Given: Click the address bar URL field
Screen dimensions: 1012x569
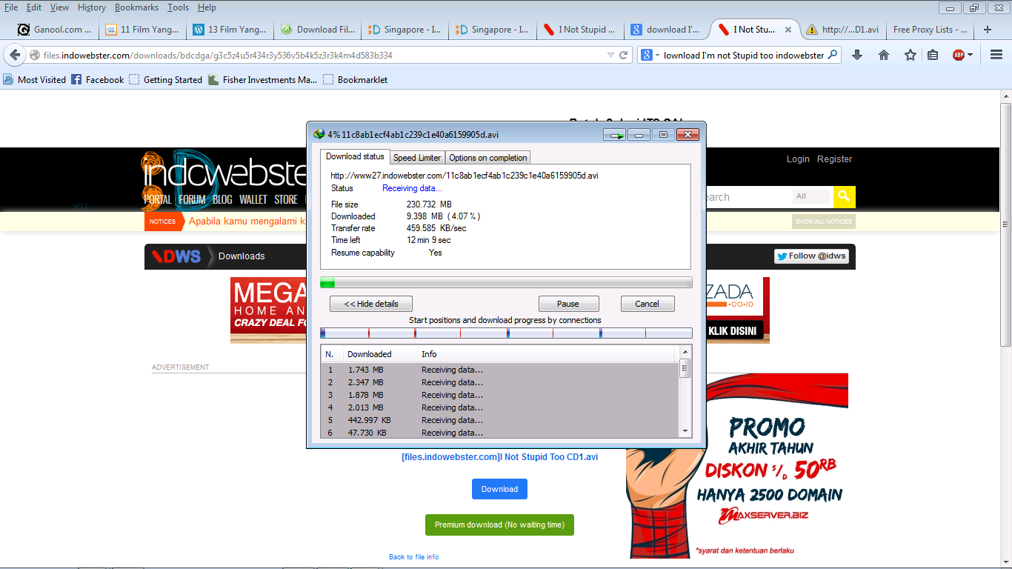Looking at the screenshot, I should pyautogui.click(x=322, y=55).
